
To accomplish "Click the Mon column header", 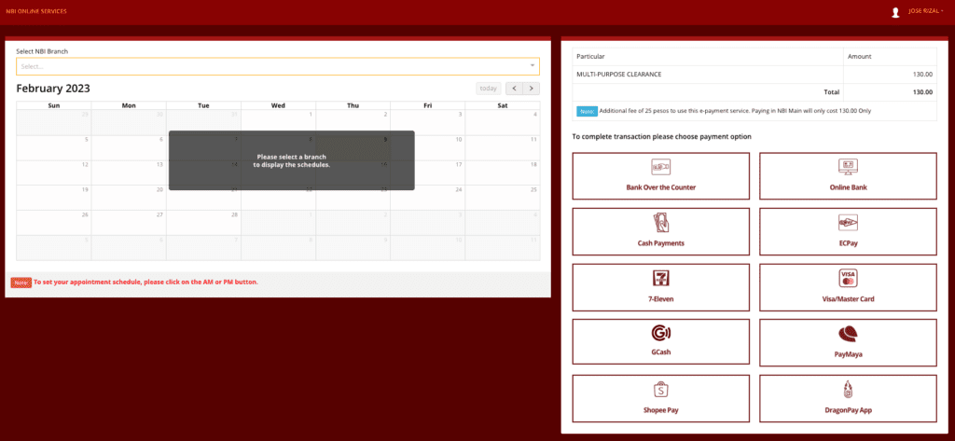I will (x=129, y=105).
